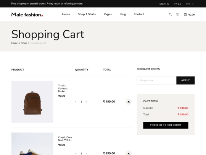Open the wishlist heart icon
206x155 pixels.
(178, 15)
